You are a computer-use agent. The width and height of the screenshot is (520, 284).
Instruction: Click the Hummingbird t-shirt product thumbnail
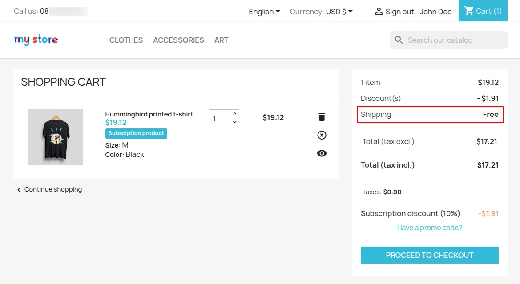(55, 137)
